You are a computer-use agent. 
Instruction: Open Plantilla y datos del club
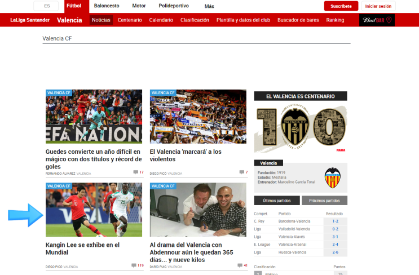tap(243, 20)
